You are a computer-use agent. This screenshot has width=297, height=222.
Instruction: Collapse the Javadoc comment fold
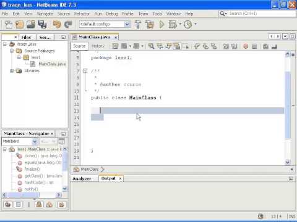[85, 71]
